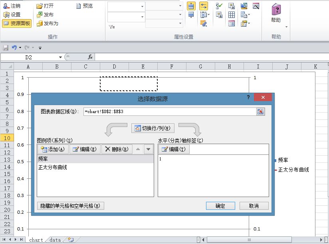Click the select-all corner box
The width and height of the screenshot is (329, 244).
click(7, 66)
